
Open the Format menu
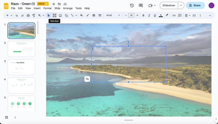pyautogui.click(x=47, y=8)
